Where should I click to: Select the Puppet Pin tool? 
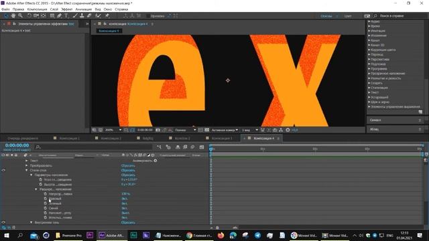pos(107,16)
